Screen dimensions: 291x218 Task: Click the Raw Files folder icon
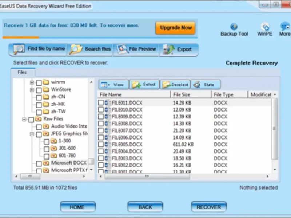point(38,119)
